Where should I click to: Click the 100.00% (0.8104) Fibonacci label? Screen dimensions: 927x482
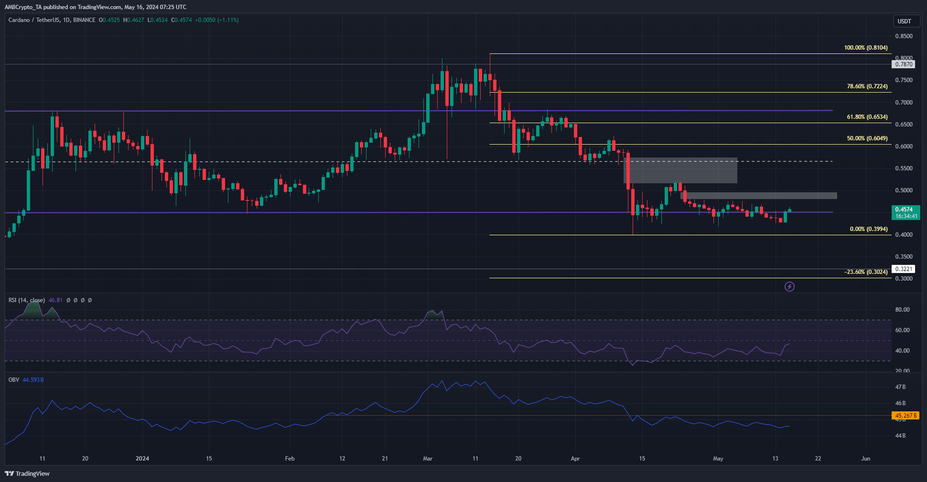click(866, 48)
